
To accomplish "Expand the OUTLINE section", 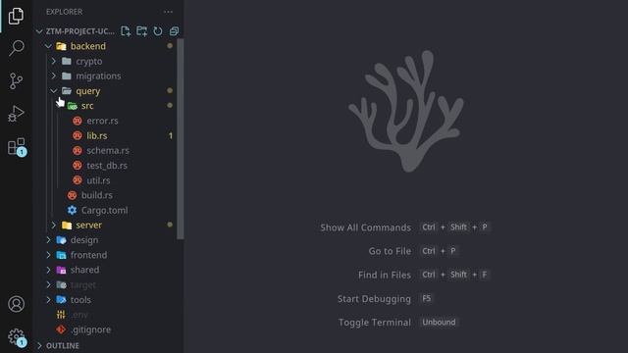I will tap(39, 345).
